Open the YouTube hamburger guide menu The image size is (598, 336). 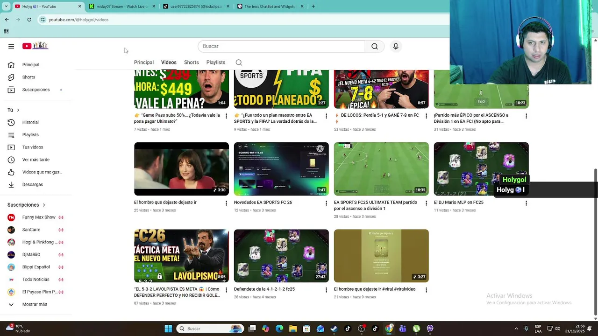coord(11,46)
